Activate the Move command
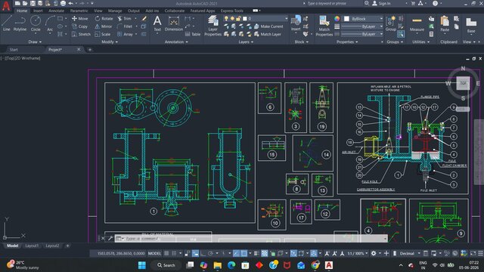 [80, 18]
